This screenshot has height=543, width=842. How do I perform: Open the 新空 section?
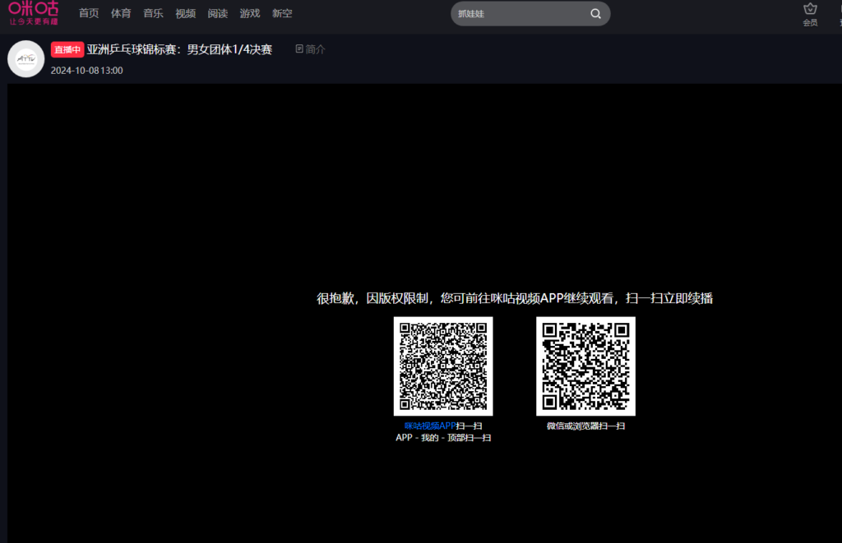click(282, 13)
